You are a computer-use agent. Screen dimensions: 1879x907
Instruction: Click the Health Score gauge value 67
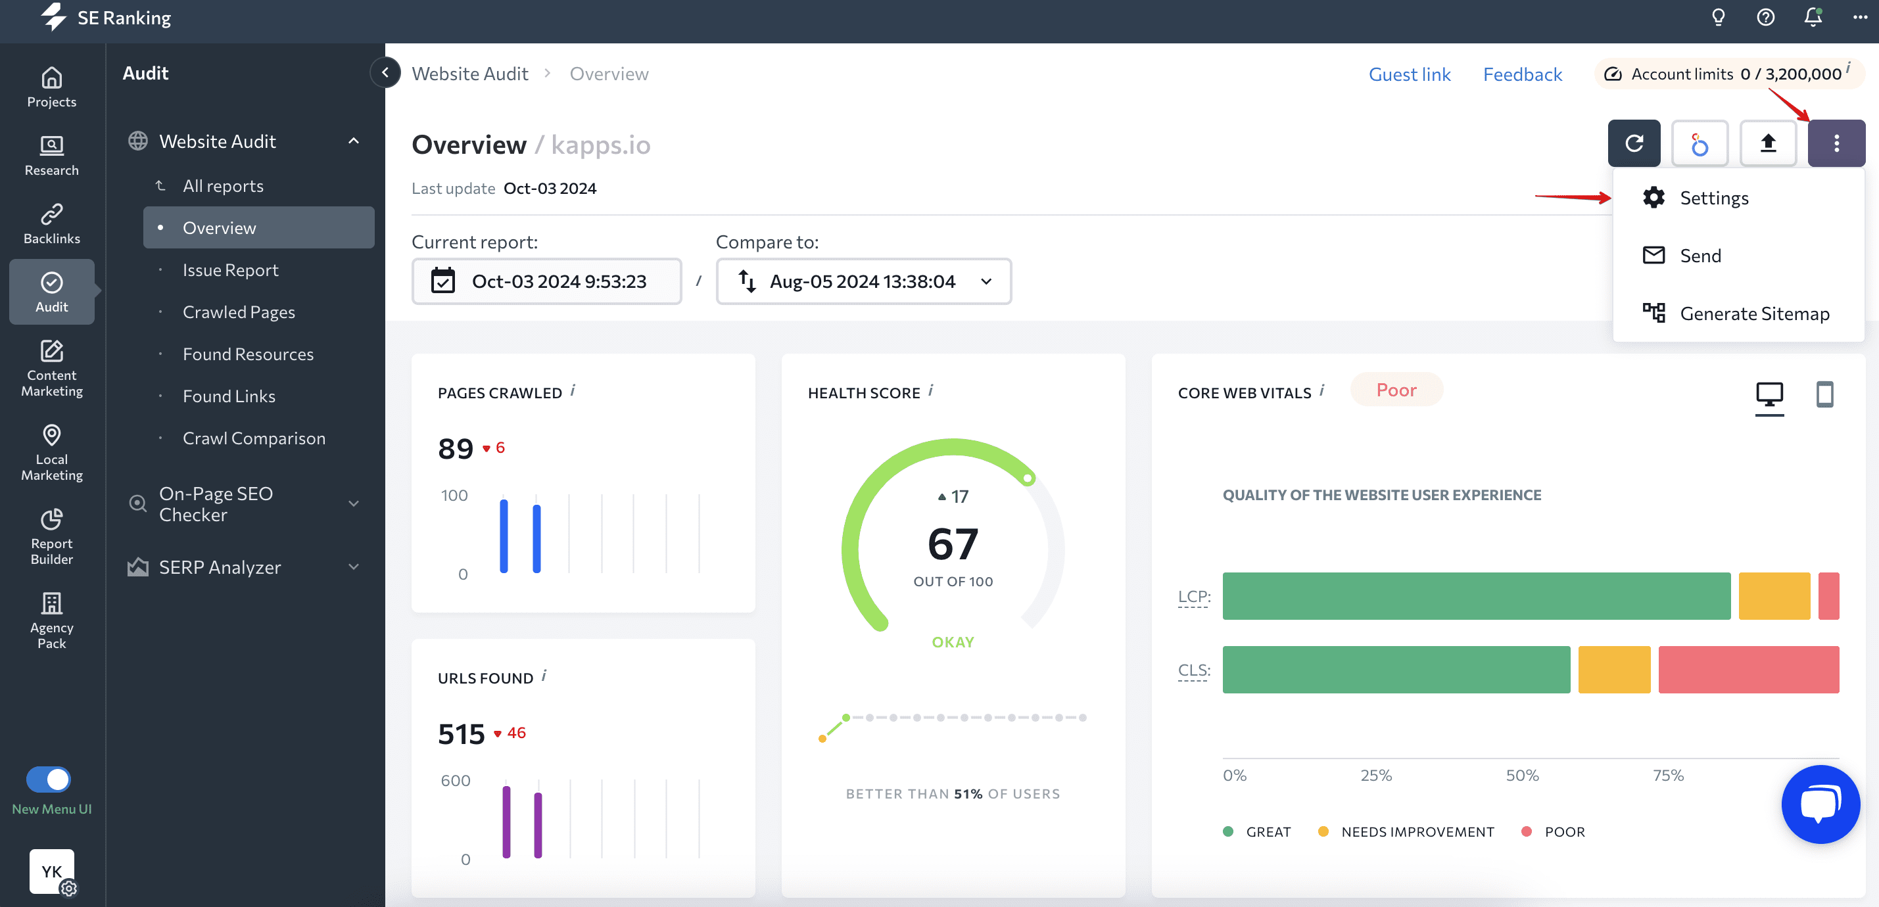point(953,544)
